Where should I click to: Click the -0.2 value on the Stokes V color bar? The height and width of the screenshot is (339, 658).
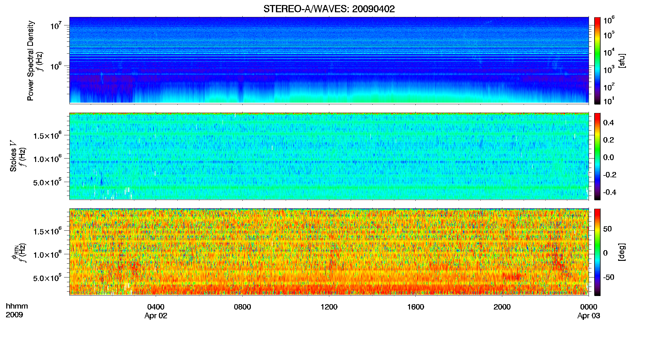(x=610, y=175)
